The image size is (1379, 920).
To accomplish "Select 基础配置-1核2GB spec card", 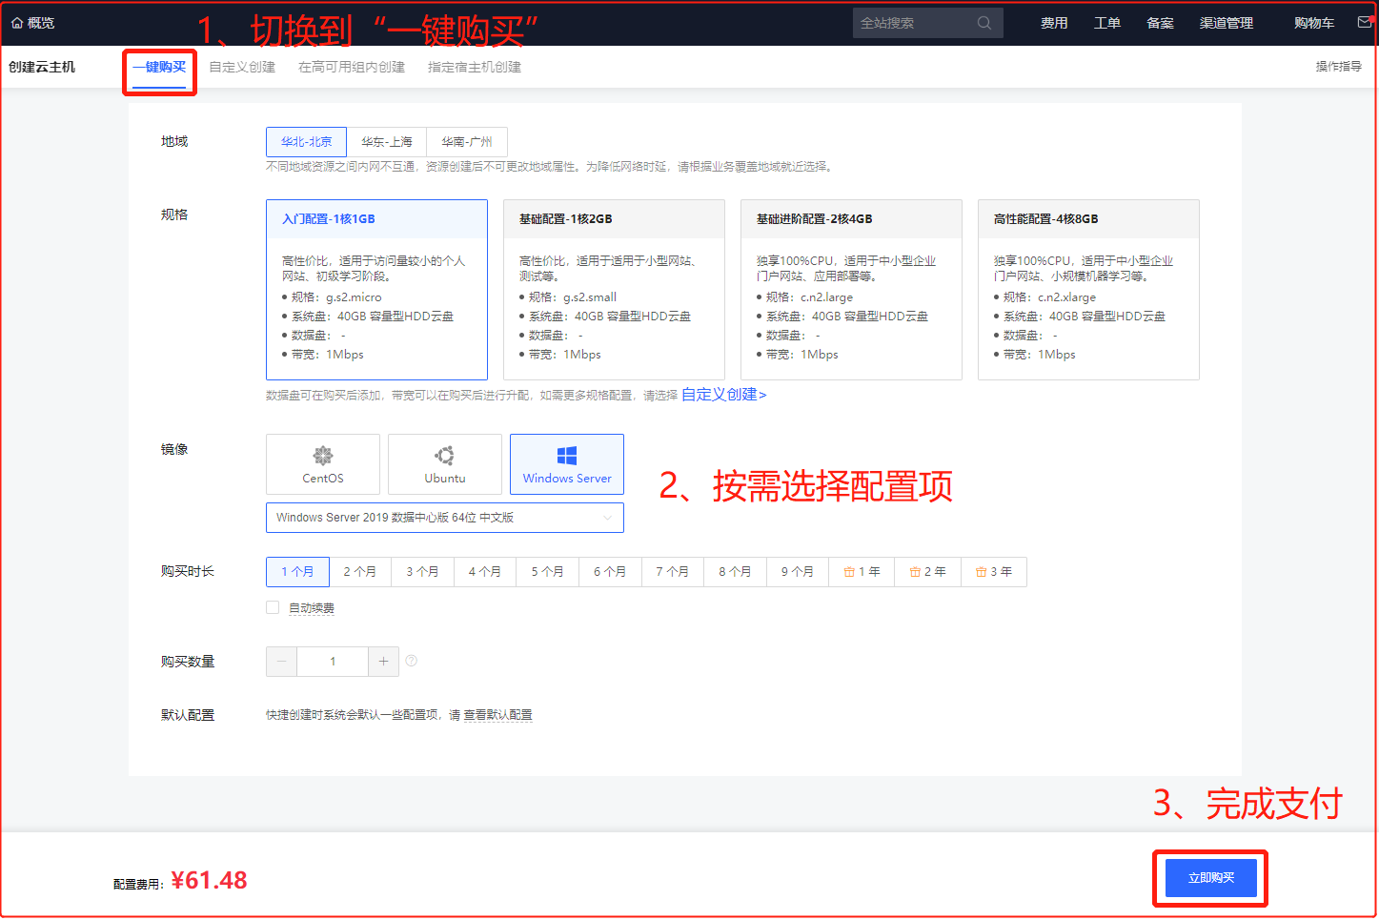I will point(614,290).
